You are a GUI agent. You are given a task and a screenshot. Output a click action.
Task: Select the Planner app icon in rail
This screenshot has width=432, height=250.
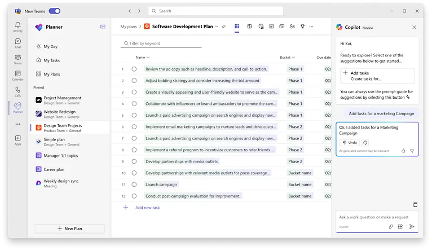click(17, 107)
